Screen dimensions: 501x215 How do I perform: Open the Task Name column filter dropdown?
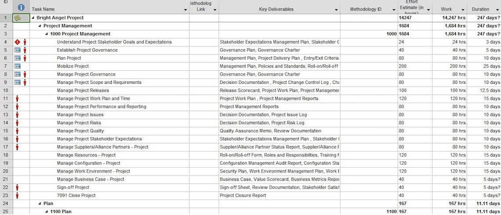click(x=185, y=9)
